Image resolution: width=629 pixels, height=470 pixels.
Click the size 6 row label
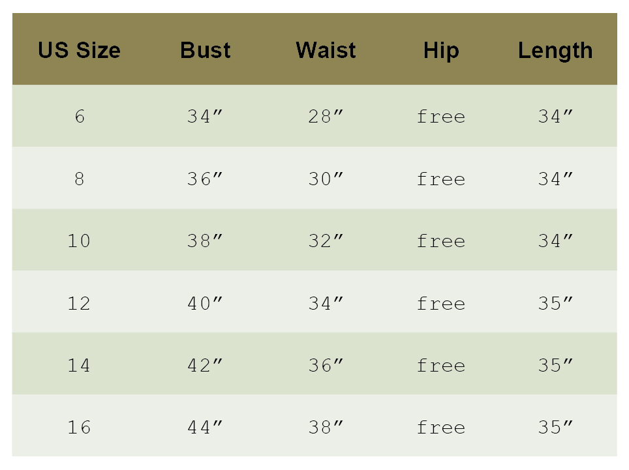pyautogui.click(x=79, y=117)
